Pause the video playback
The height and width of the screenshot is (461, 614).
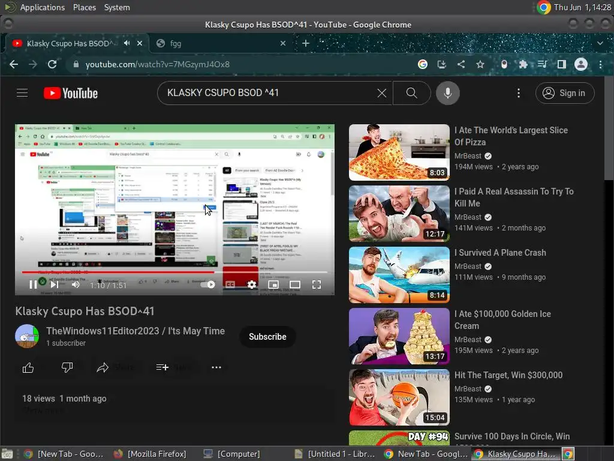click(x=33, y=285)
